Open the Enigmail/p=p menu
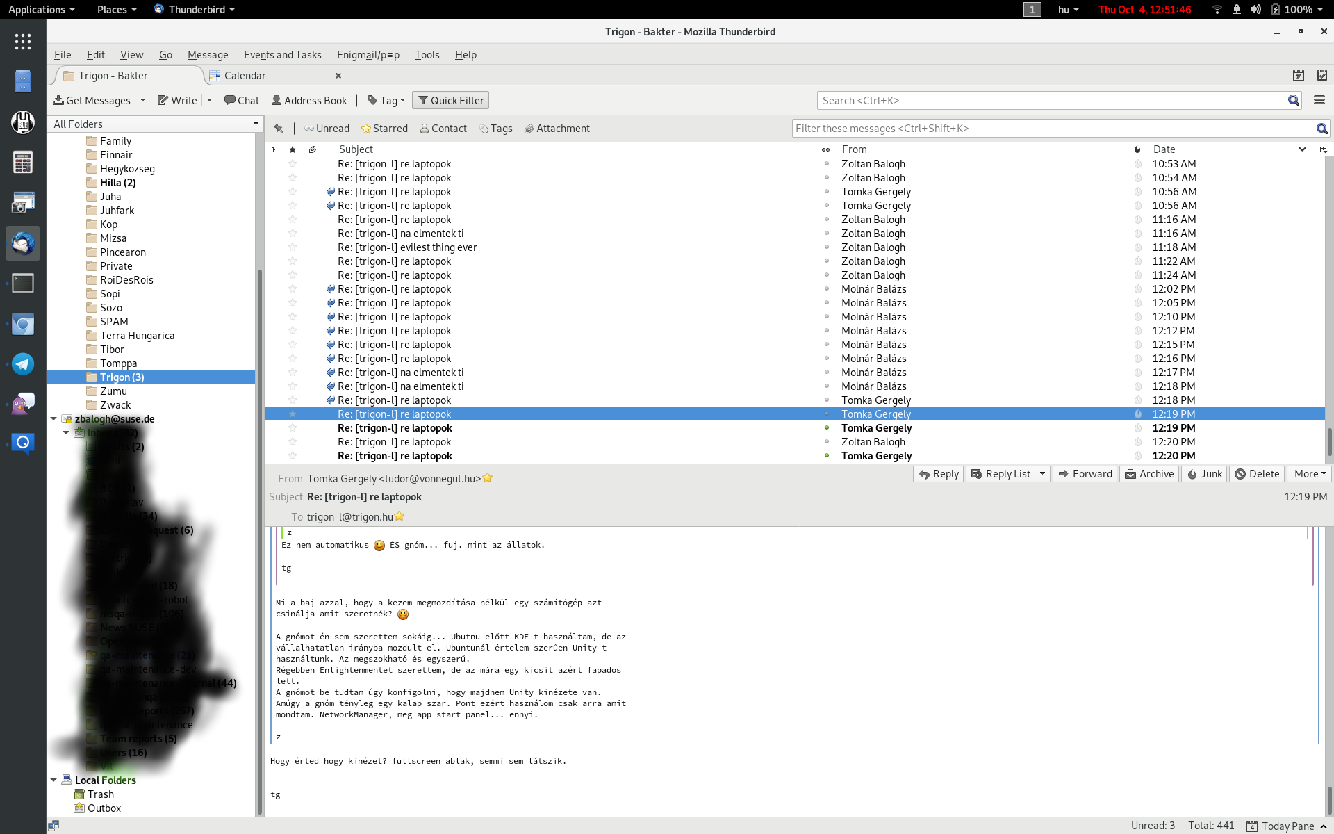This screenshot has width=1334, height=834. tap(368, 55)
